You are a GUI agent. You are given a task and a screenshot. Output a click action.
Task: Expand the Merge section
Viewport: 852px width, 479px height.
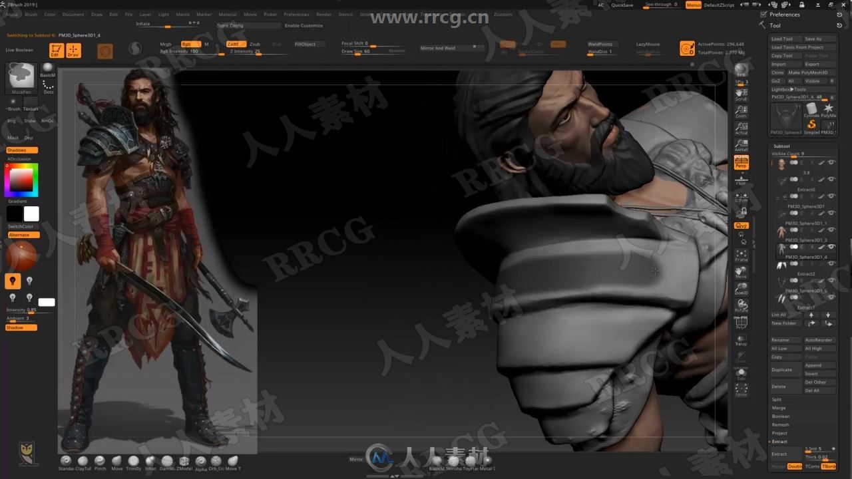click(x=779, y=408)
